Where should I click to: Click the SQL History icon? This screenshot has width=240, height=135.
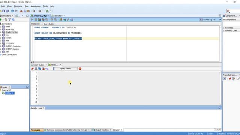[72, 19]
